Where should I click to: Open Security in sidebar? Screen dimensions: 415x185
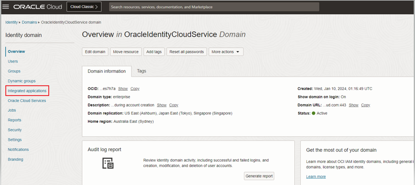[x=15, y=130]
